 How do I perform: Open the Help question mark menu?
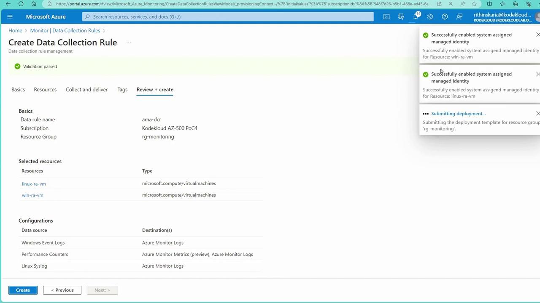(445, 17)
